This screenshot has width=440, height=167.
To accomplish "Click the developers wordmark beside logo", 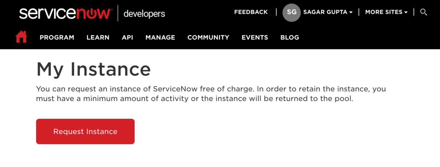I will click(x=144, y=14).
